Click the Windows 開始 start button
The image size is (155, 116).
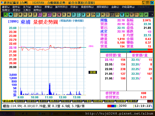point(7,114)
